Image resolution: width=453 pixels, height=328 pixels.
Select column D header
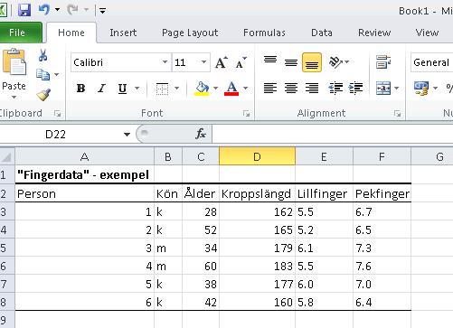click(x=257, y=156)
